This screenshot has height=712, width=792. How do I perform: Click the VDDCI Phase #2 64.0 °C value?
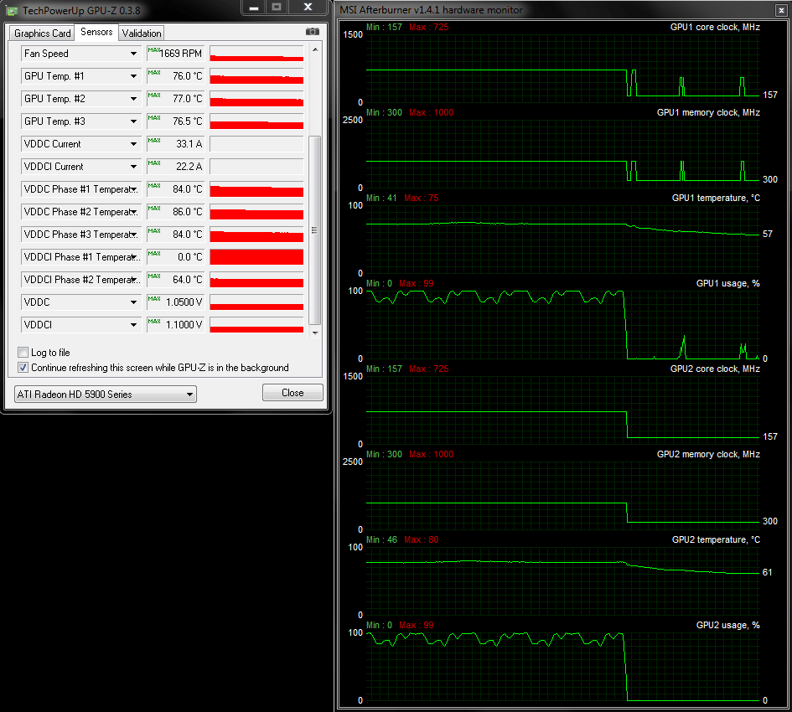click(176, 280)
